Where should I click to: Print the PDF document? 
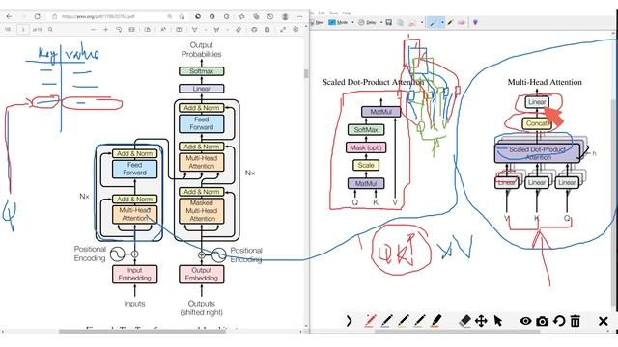[x=254, y=30]
